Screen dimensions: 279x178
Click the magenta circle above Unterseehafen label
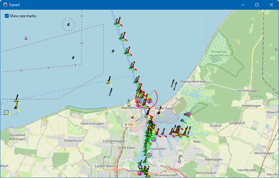click(154, 139)
